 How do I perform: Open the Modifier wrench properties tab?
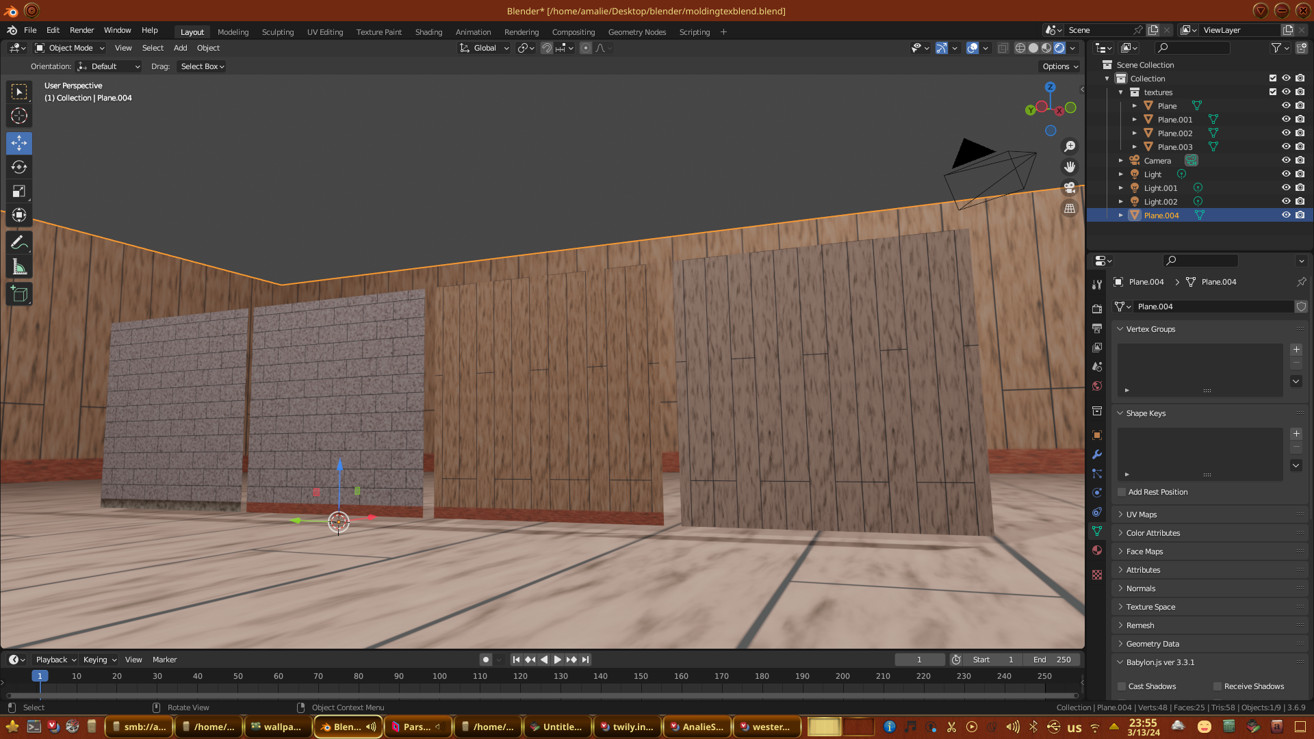pyautogui.click(x=1097, y=454)
